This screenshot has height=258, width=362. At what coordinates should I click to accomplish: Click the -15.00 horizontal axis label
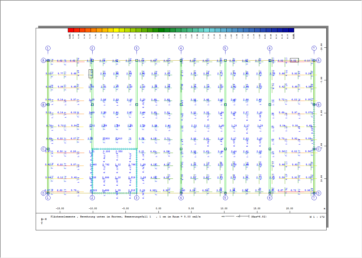(x=60, y=208)
